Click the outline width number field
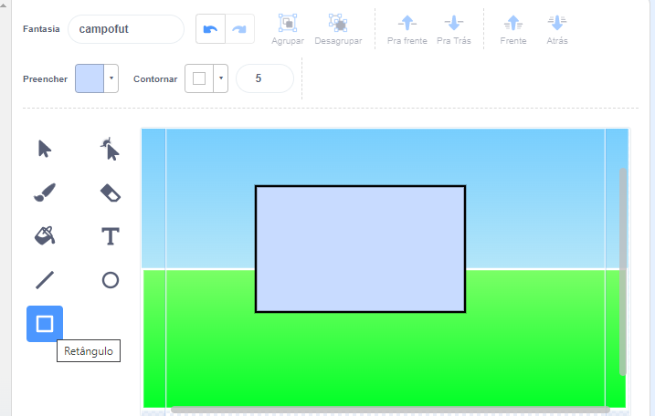The image size is (655, 416). coord(264,78)
